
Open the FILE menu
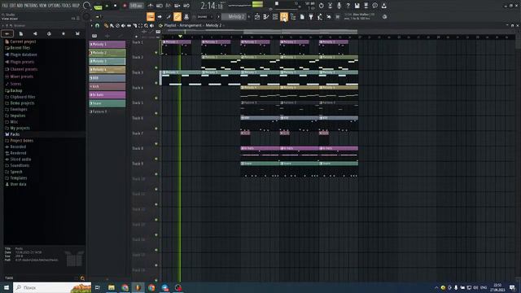5,6
